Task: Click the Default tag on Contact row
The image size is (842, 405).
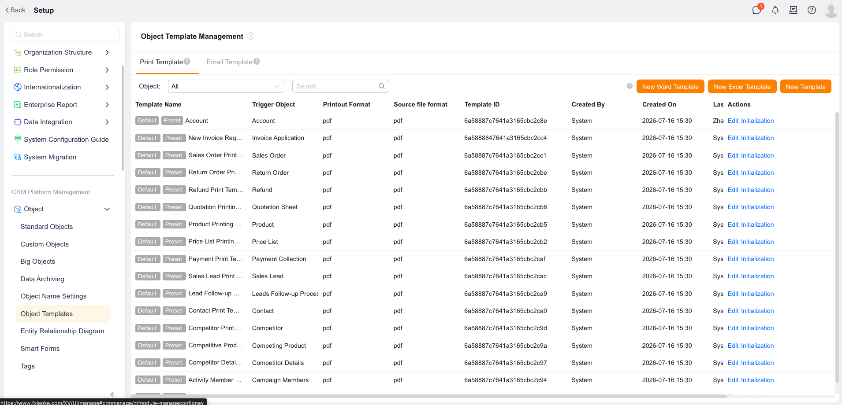Action: [147, 311]
